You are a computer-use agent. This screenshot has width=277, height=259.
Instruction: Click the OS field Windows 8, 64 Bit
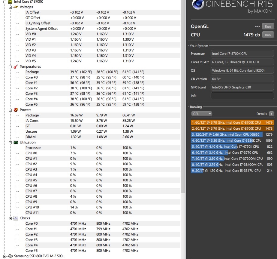pyautogui.click(x=242, y=70)
